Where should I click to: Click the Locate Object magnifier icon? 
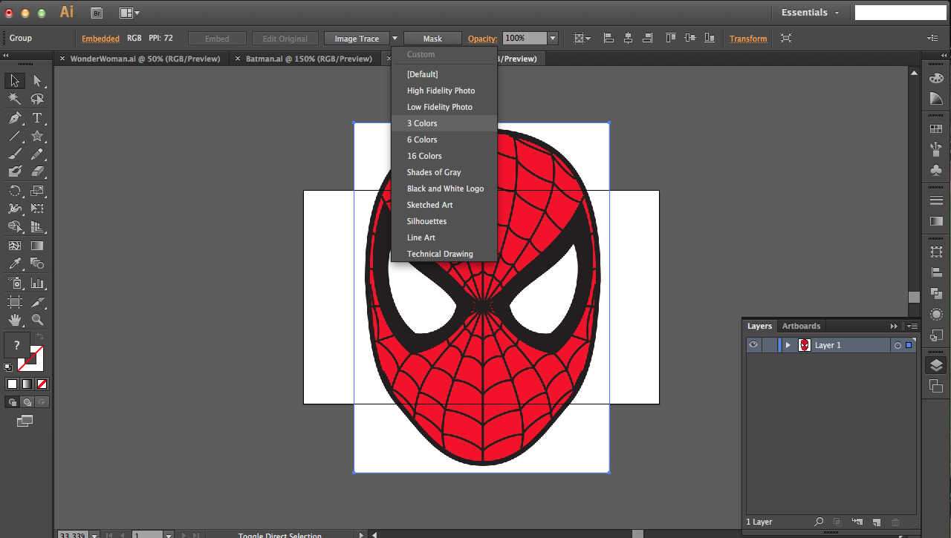point(819,522)
